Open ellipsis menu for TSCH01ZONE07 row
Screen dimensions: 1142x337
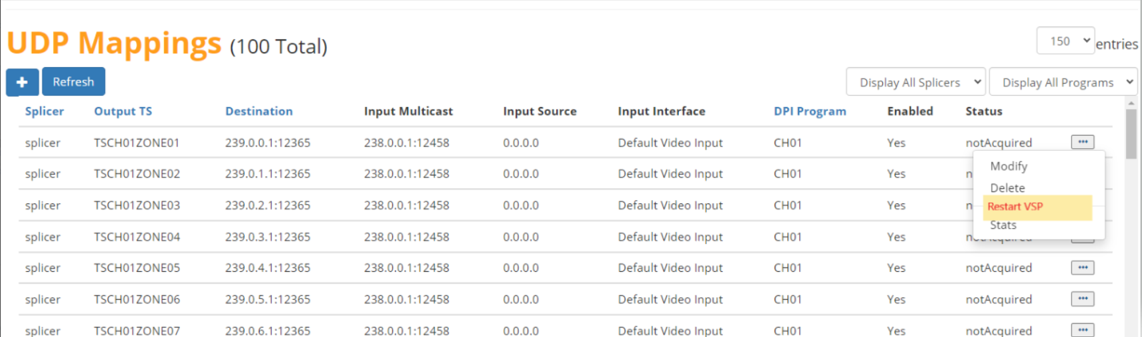[1082, 330]
